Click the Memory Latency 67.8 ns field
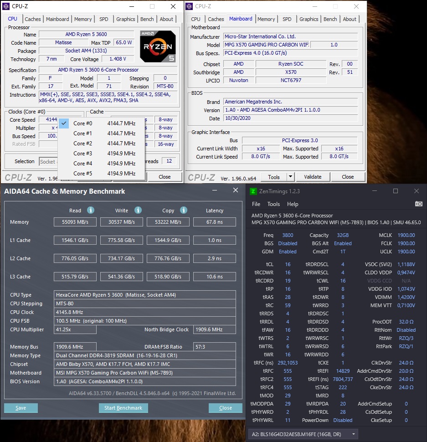This screenshot has width=427, height=442. (x=215, y=222)
